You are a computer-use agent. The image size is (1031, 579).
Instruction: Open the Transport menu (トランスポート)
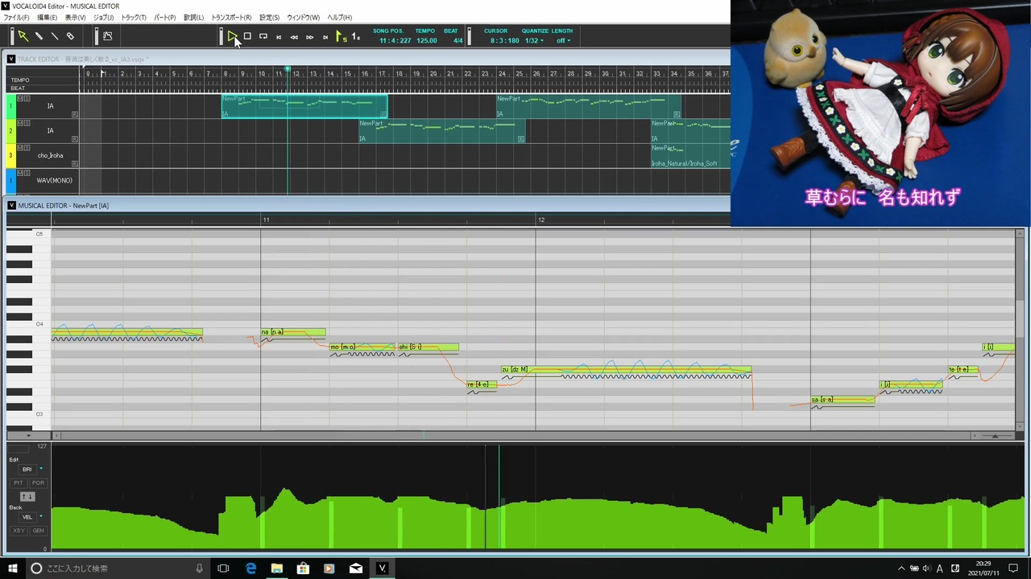point(231,18)
